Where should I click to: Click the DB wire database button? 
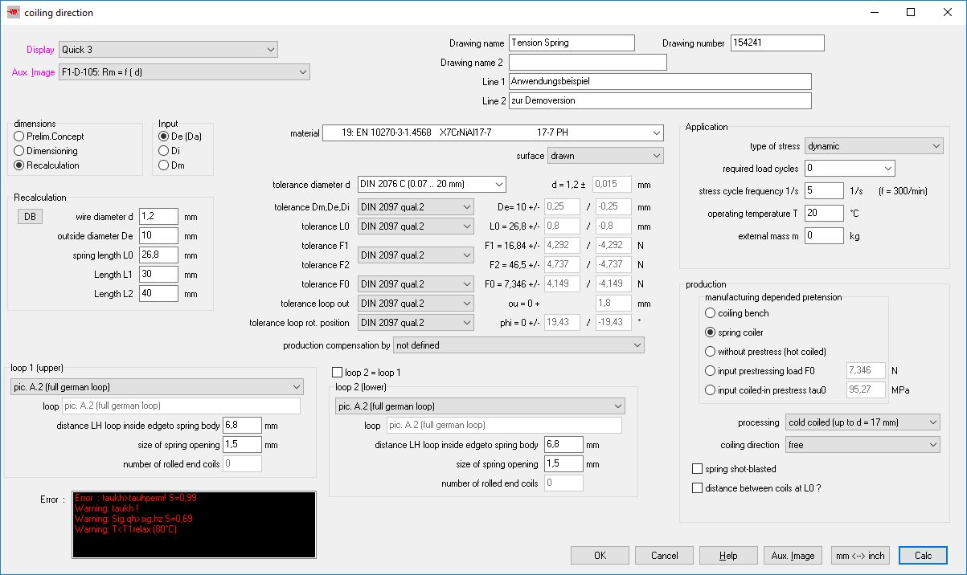[30, 217]
